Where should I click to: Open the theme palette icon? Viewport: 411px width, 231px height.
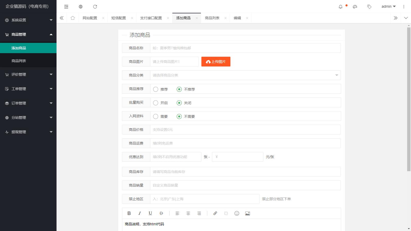355,7
